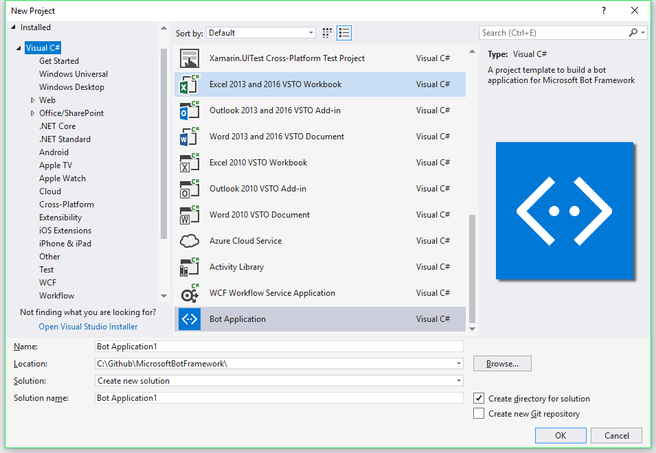Select the Apple Watch category

coord(63,178)
